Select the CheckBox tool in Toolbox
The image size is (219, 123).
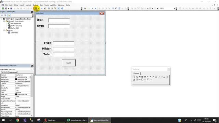(147, 77)
